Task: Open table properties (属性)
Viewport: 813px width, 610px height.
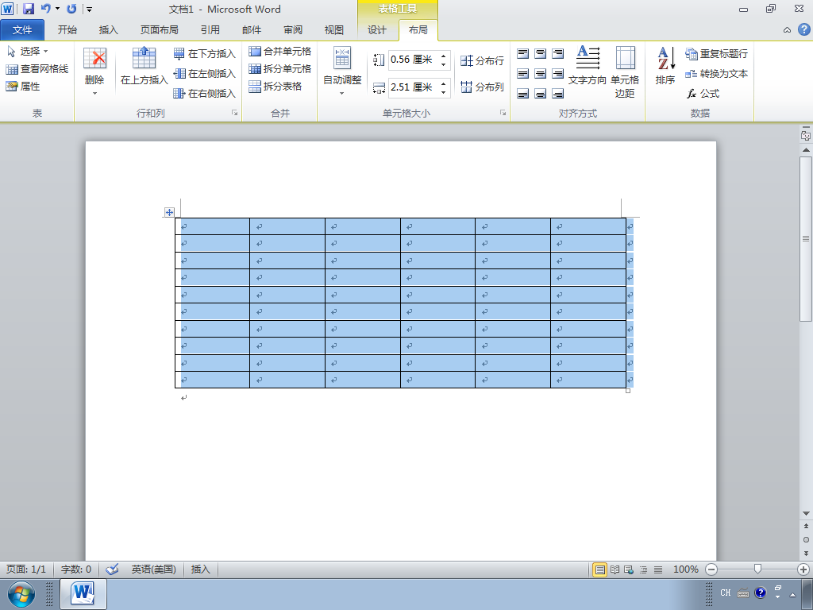Action: [x=23, y=86]
